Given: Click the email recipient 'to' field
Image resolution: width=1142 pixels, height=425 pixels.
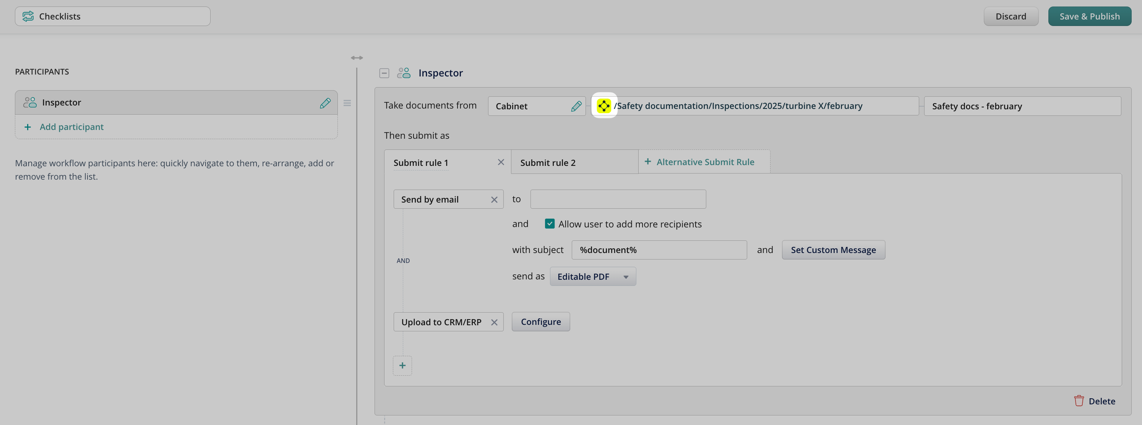Looking at the screenshot, I should [x=618, y=200].
